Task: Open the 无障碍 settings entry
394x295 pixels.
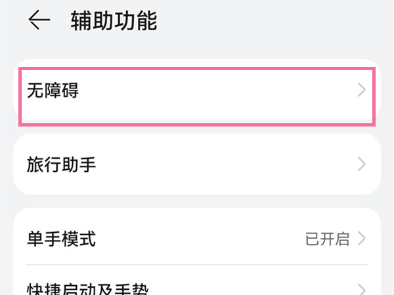Action: point(53,91)
